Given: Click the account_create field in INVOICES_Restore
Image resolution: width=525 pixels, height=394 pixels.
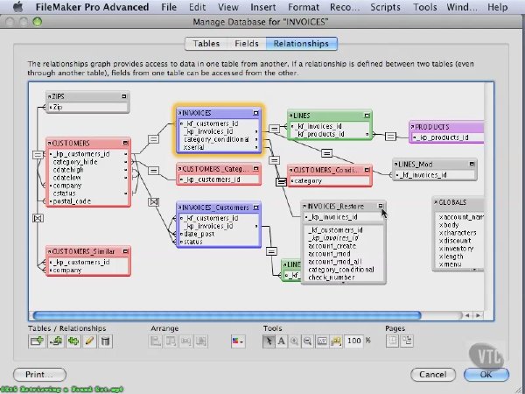Looking at the screenshot, I should (343, 246).
